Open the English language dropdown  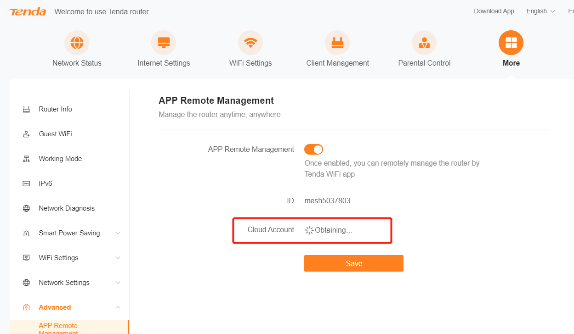click(540, 11)
